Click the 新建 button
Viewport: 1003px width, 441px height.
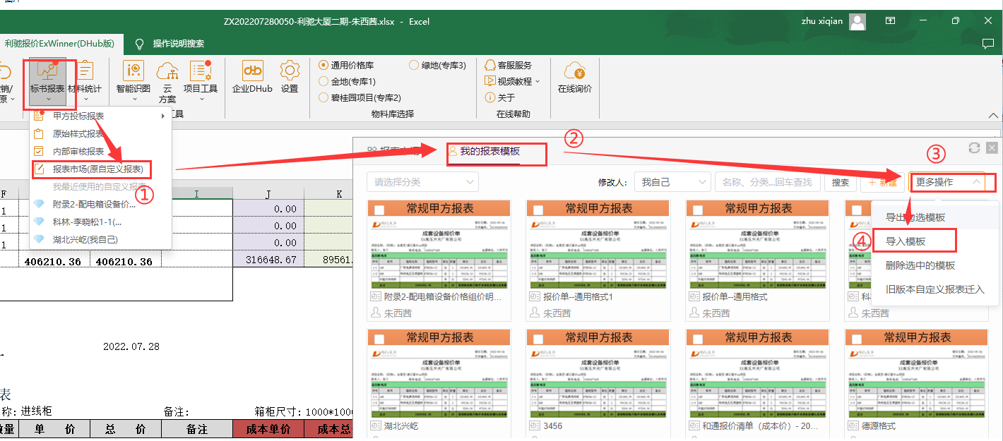coord(882,182)
